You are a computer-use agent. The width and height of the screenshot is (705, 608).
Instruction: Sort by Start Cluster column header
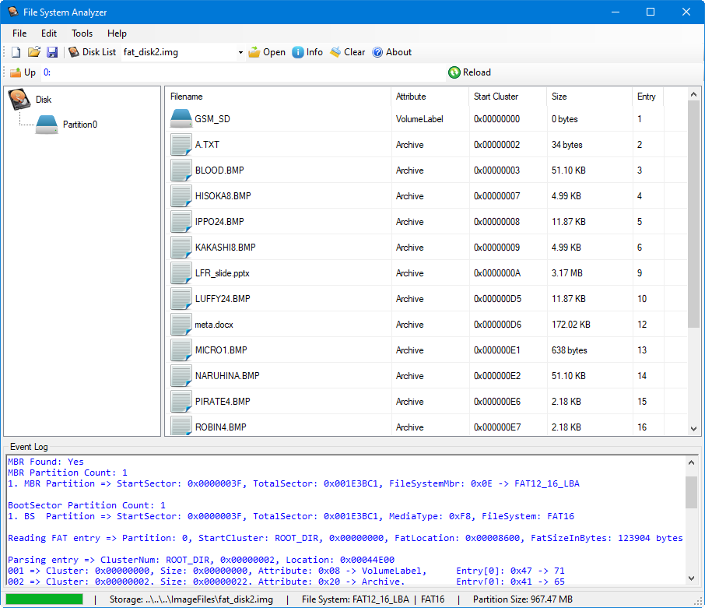pos(508,97)
